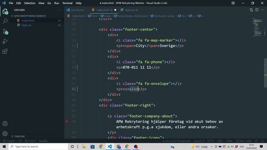
Task: Click the Port: 5500 Live Server button
Action: [x=244, y=141]
